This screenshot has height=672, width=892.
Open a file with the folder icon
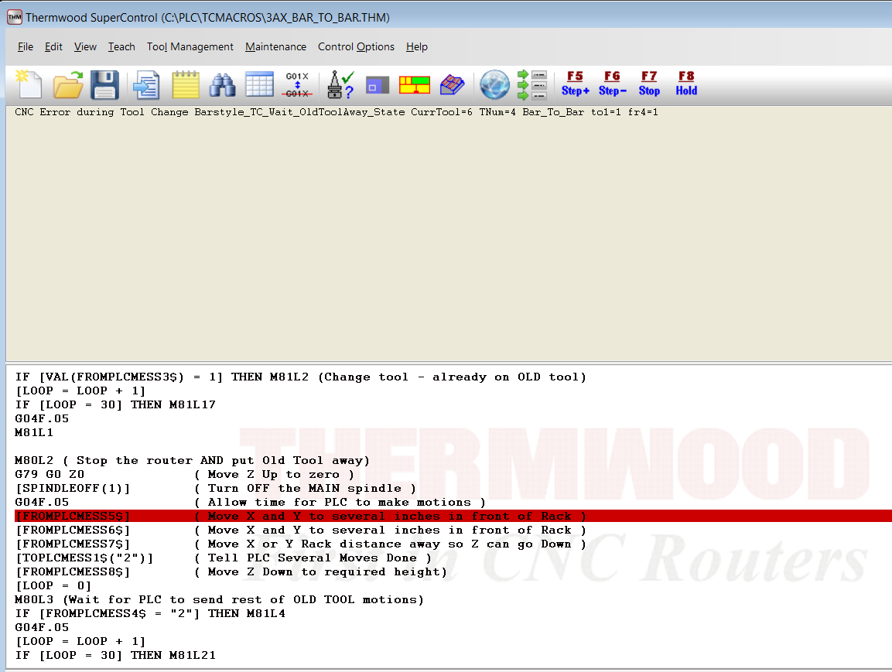68,84
